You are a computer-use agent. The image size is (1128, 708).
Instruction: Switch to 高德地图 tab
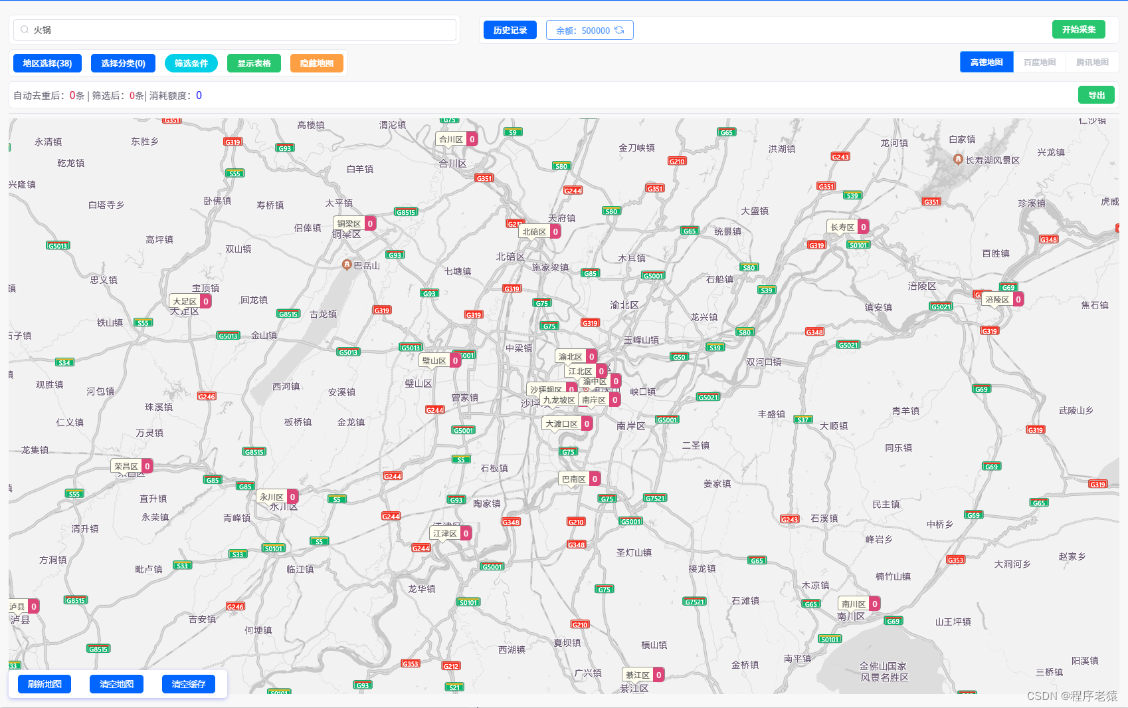tap(987, 62)
